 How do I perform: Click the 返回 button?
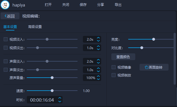tap(10, 16)
